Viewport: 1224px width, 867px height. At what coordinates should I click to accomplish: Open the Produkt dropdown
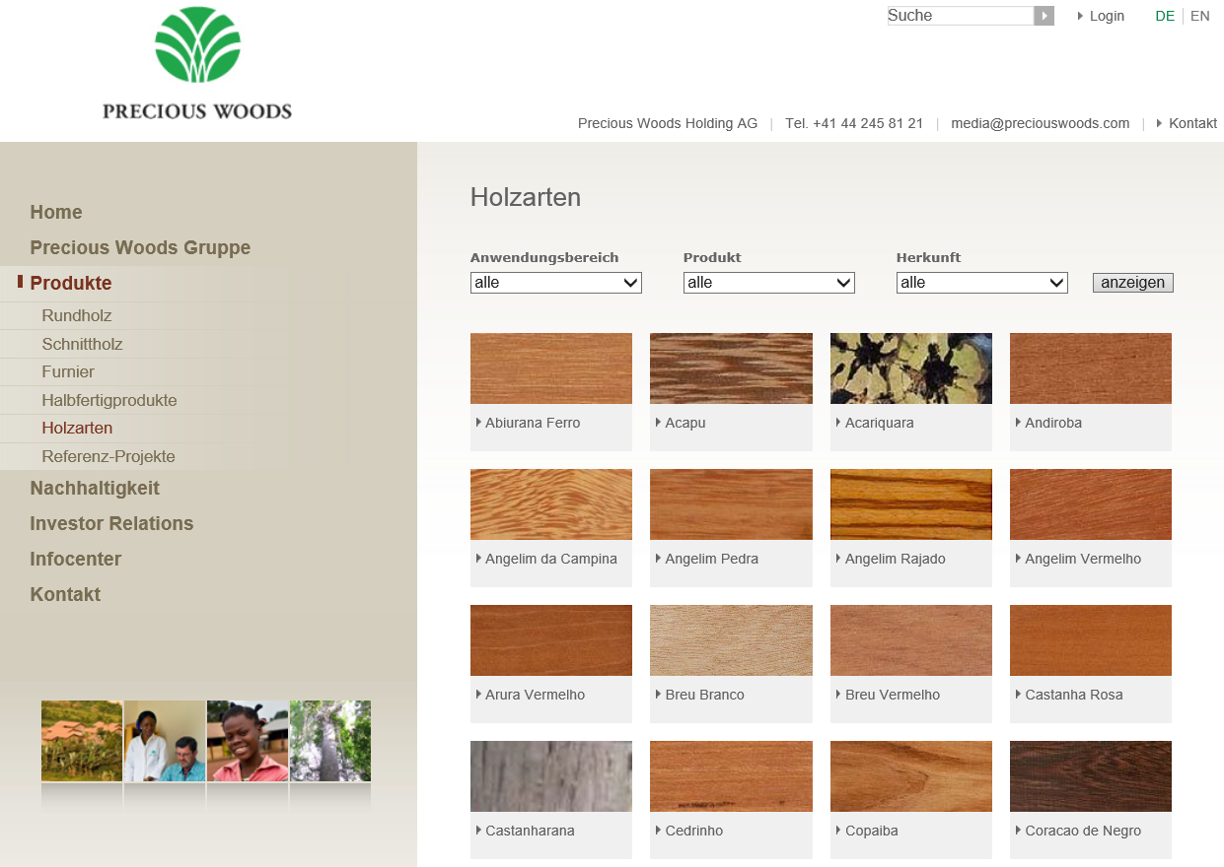click(769, 283)
